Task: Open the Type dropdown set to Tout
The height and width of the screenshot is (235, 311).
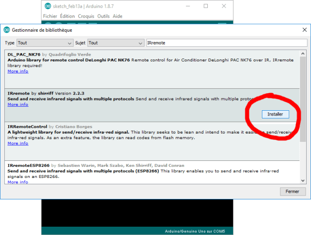Action: 43,43
